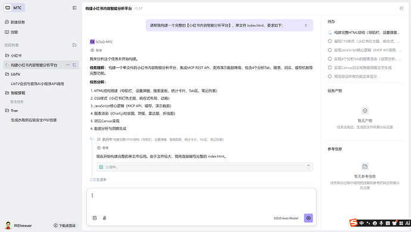Click Sogou microphone voice input icon
The height and width of the screenshot is (232, 411).
[381, 223]
